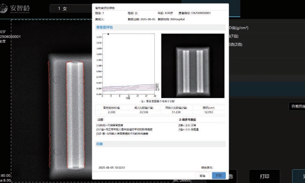Screen dimensions: 305x183
Task: Click the 骨密度评估 section header
Action: tap(104, 27)
